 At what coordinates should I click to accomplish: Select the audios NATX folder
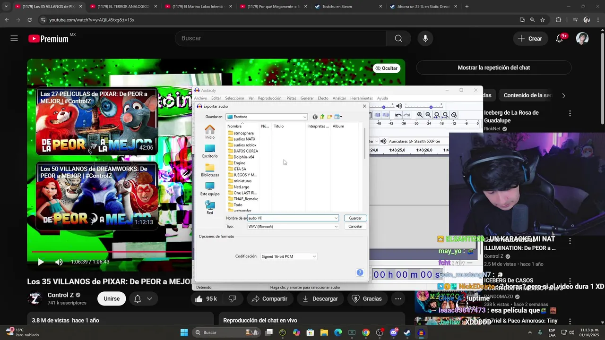point(242,139)
